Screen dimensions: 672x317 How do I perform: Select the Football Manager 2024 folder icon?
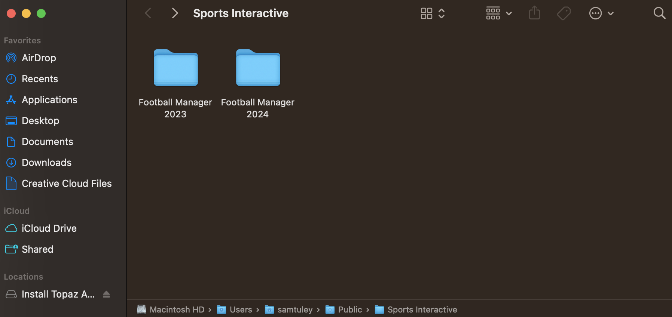click(x=258, y=68)
